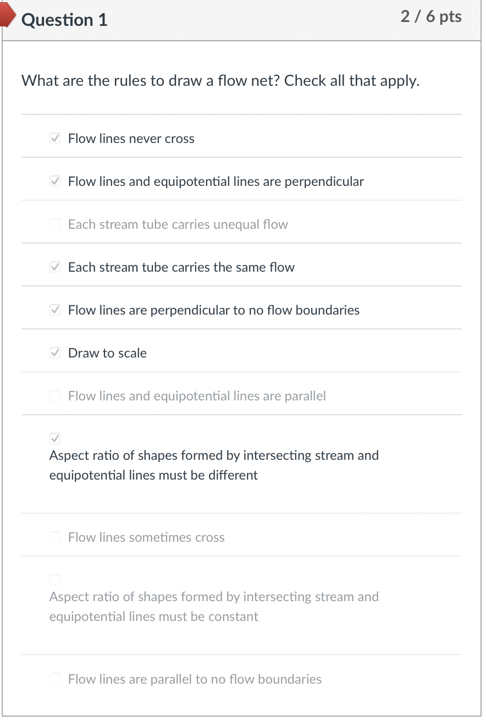Uncheck 'Flow lines and equipotential lines are perpendicular'

click(55, 181)
